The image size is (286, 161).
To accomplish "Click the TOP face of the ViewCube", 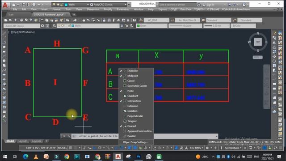I will coord(258,42).
